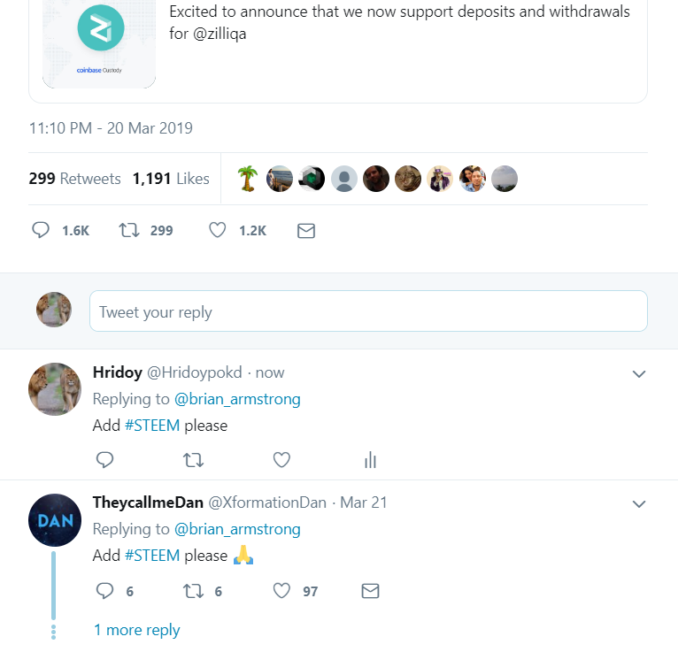678x652 pixels.
Task: Open the 299 Retweets list
Action: click(75, 179)
